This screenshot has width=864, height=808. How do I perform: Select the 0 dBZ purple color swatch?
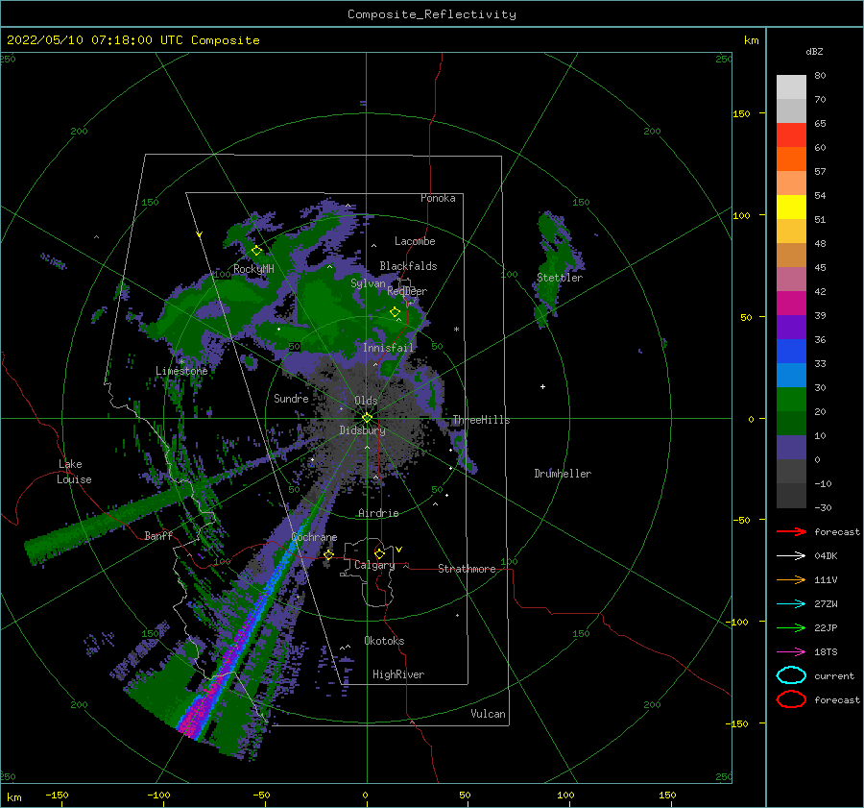(x=791, y=448)
